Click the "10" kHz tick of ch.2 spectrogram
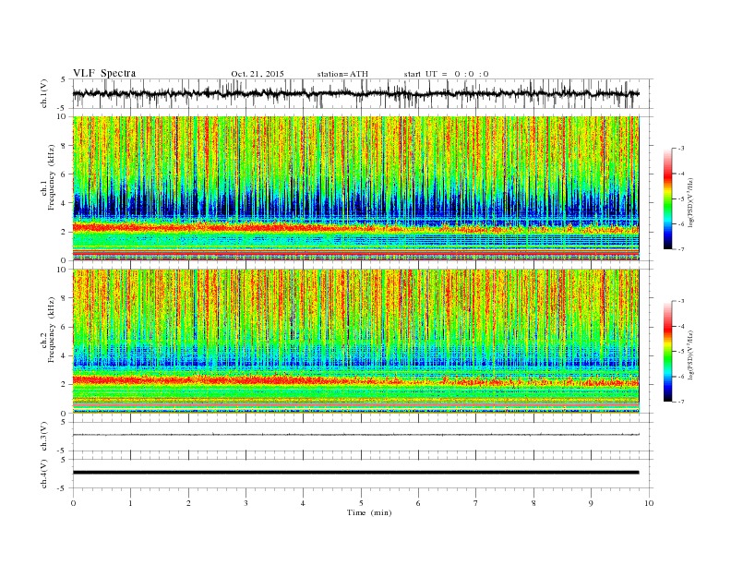731x565 pixels. 64,270
